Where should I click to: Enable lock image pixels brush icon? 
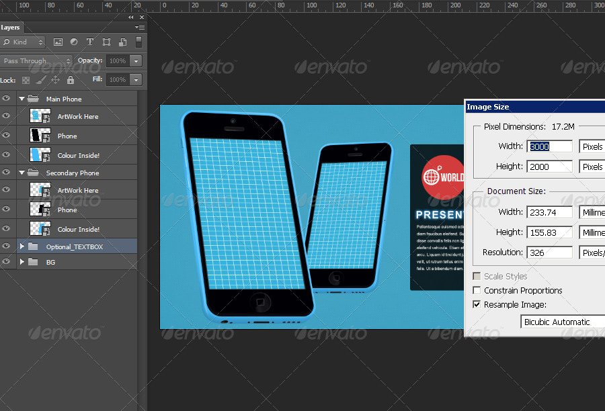(40, 79)
